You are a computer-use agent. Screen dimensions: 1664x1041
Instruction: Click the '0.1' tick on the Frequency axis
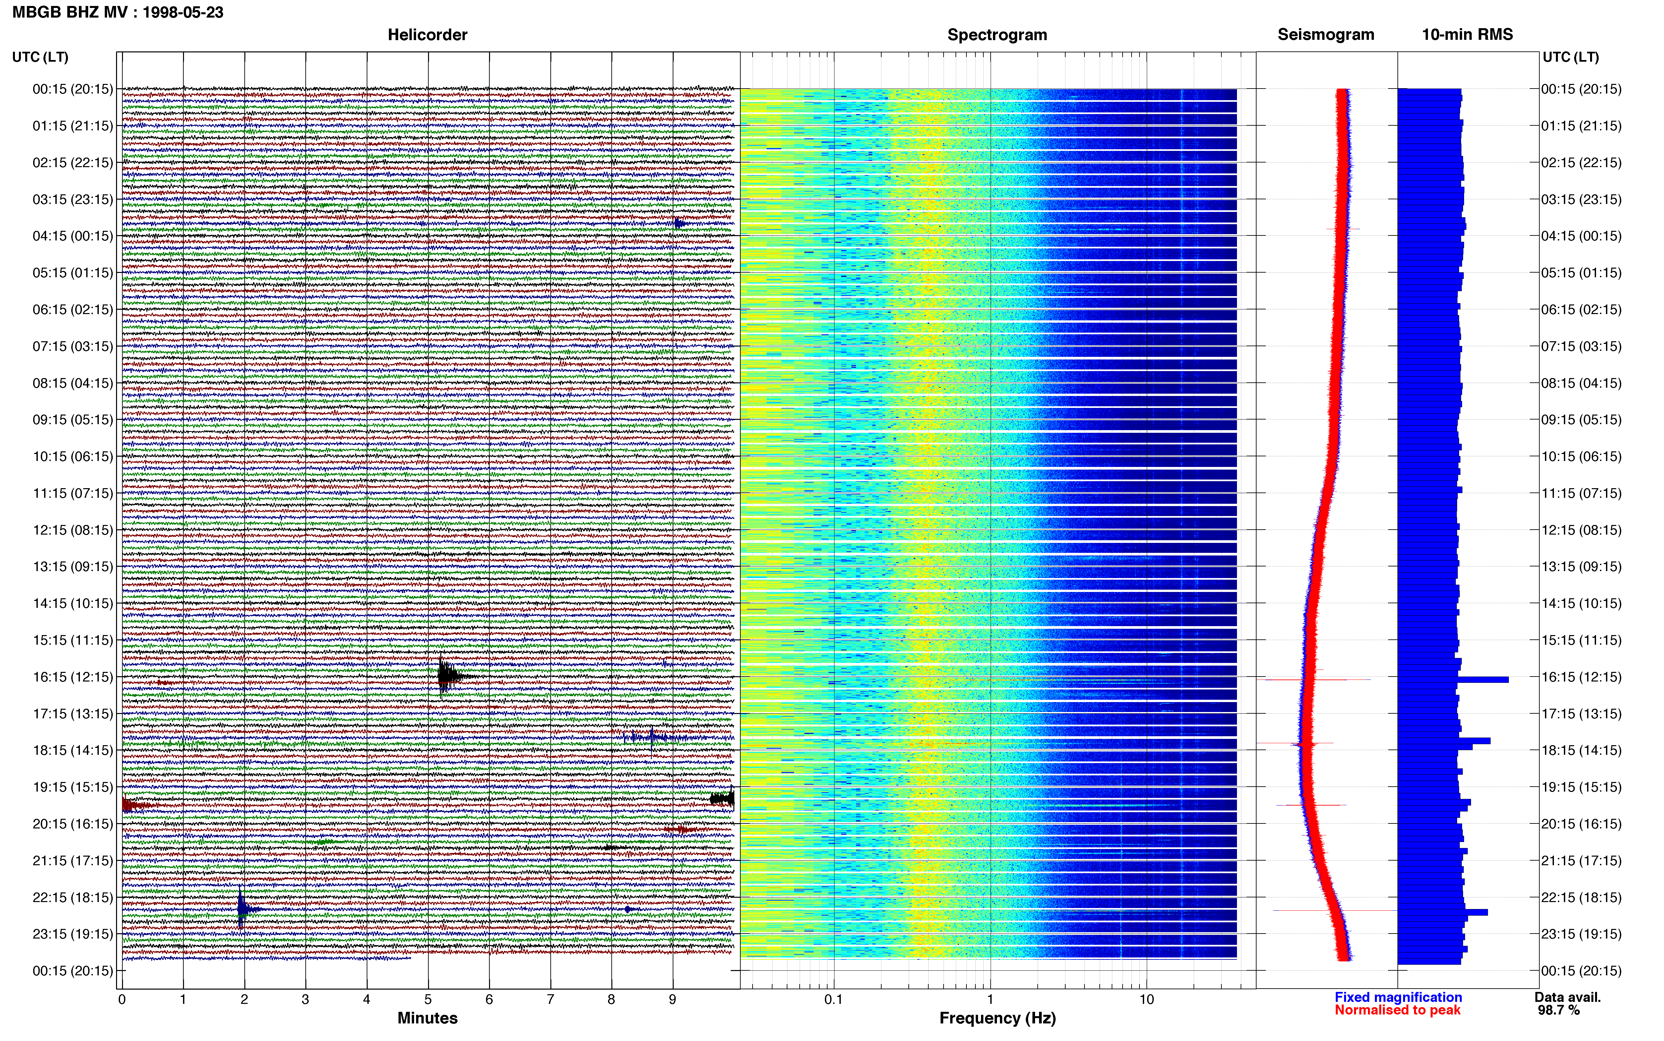pos(833,1000)
